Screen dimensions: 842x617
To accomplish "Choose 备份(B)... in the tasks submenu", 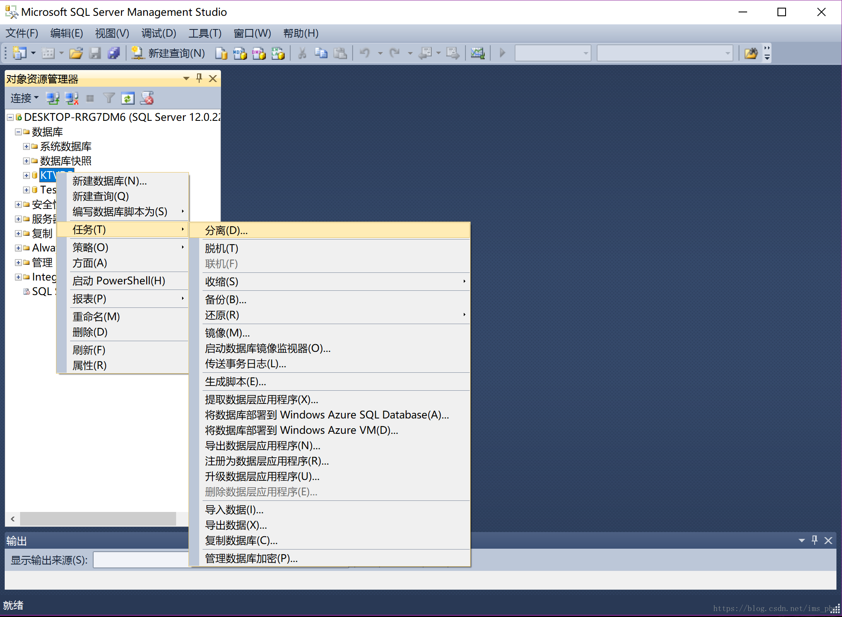I will coord(226,300).
